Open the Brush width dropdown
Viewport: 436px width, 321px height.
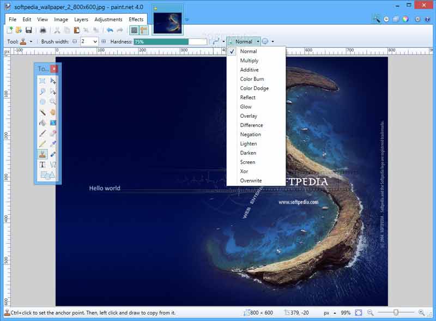coord(95,41)
